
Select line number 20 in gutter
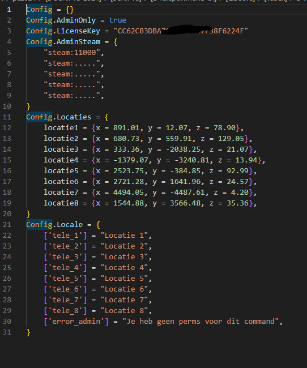tap(7, 214)
